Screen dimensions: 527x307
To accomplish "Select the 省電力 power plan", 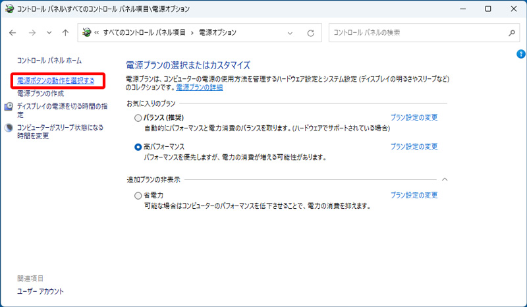I will [138, 196].
